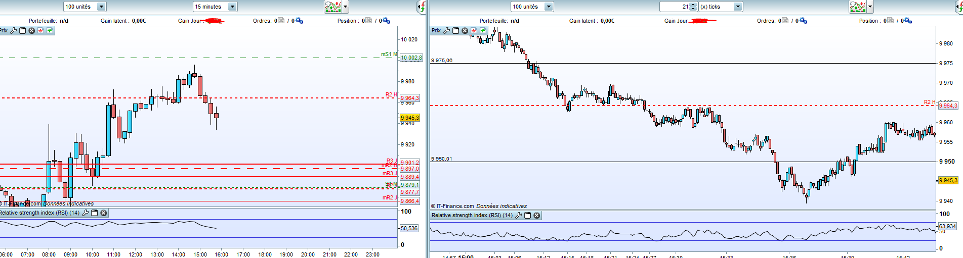Expand the left chart 100 unités dropdown
The height and width of the screenshot is (258, 963).
101,7
